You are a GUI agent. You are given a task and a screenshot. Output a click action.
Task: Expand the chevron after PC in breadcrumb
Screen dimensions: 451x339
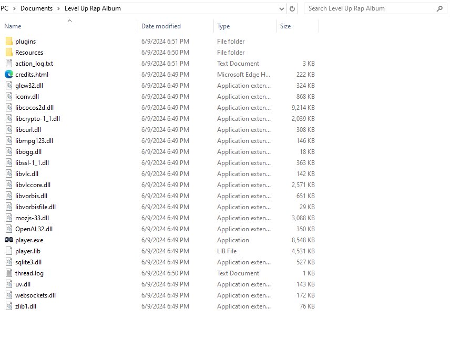pyautogui.click(x=14, y=8)
